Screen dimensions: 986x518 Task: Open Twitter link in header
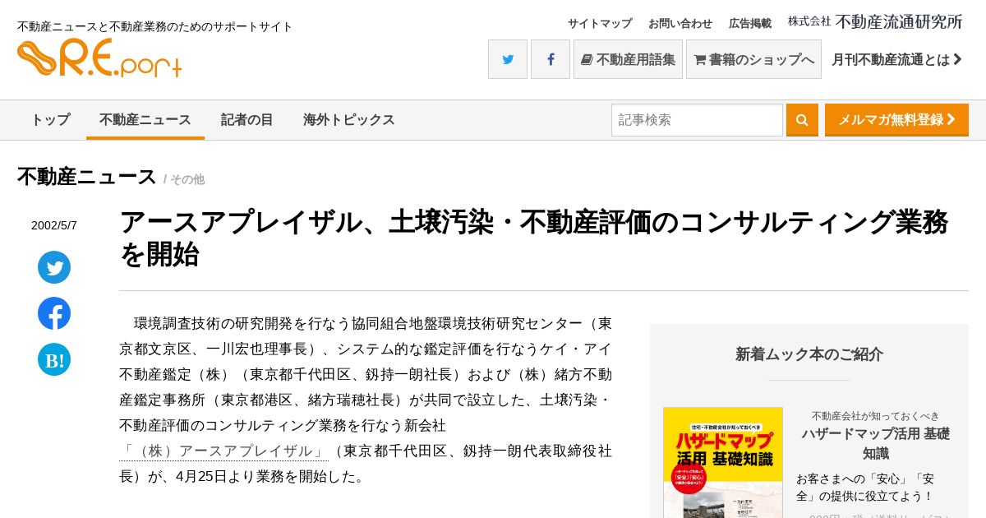point(508,59)
